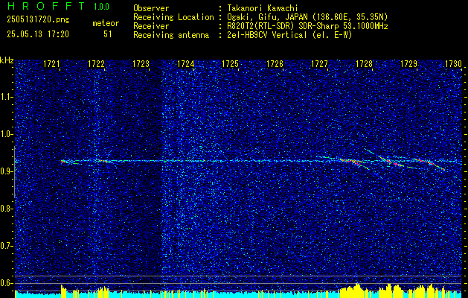Click the 1724 time marker
The image size is (468, 298).
(x=186, y=63)
